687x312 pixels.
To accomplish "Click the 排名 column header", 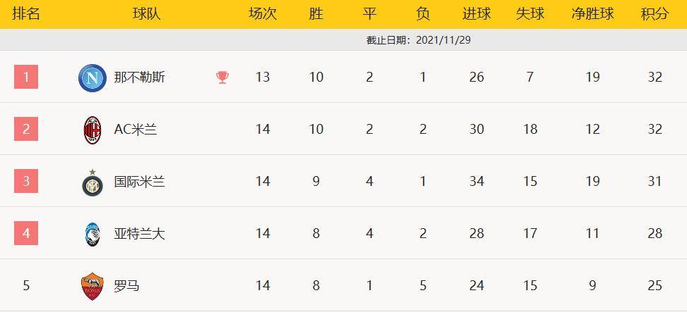I will [26, 14].
